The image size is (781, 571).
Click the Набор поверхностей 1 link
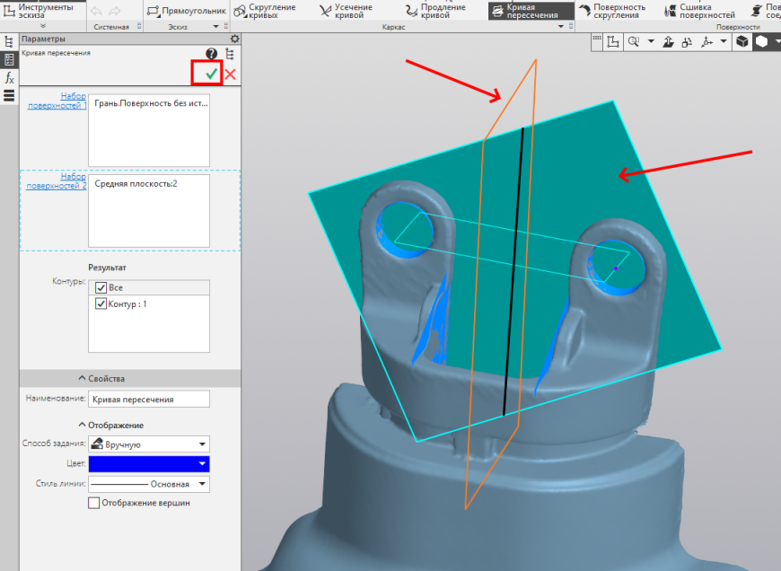click(57, 101)
